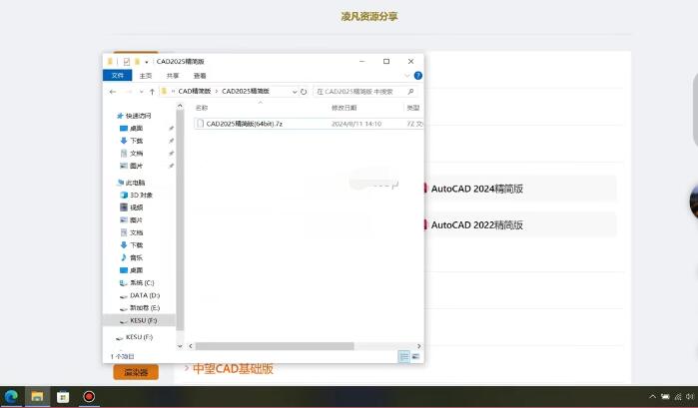
Task: Click the horizontal scroll right arrow
Action: coord(418,346)
